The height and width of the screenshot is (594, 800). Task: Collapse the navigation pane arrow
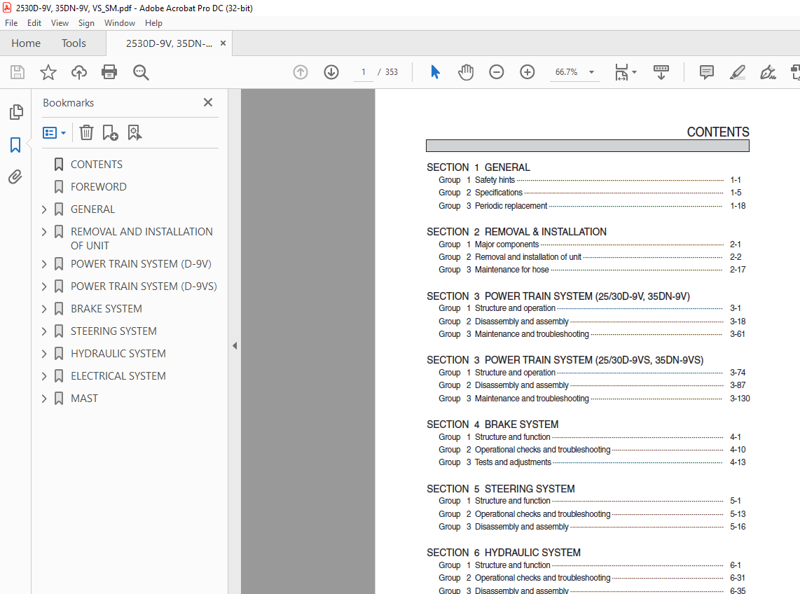tap(235, 345)
